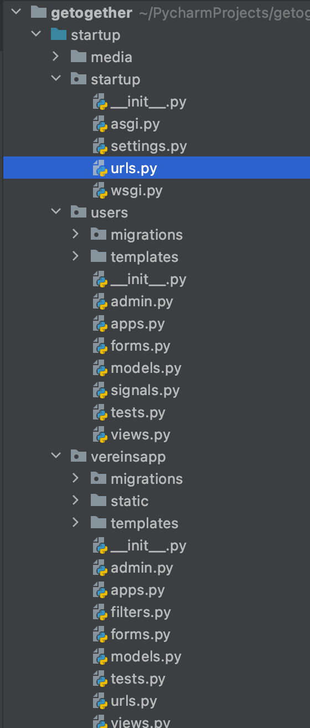310x728 pixels.
Task: Select signals.py in the users package
Action: pyautogui.click(x=145, y=391)
